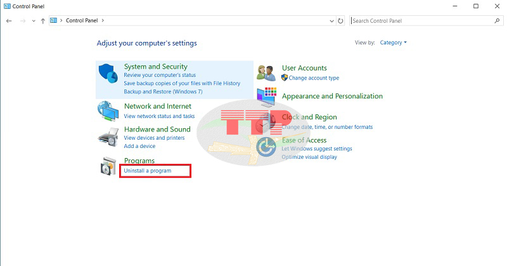Minimize the Control Panel window
This screenshot has width=507, height=266.
[455, 6]
